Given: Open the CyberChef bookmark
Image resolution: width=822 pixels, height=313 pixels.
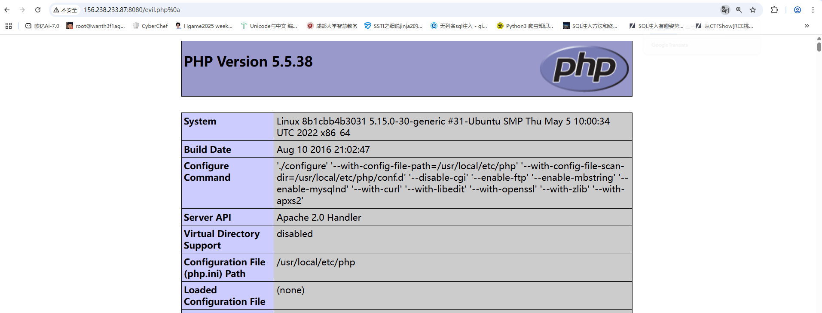Looking at the screenshot, I should pyautogui.click(x=150, y=26).
